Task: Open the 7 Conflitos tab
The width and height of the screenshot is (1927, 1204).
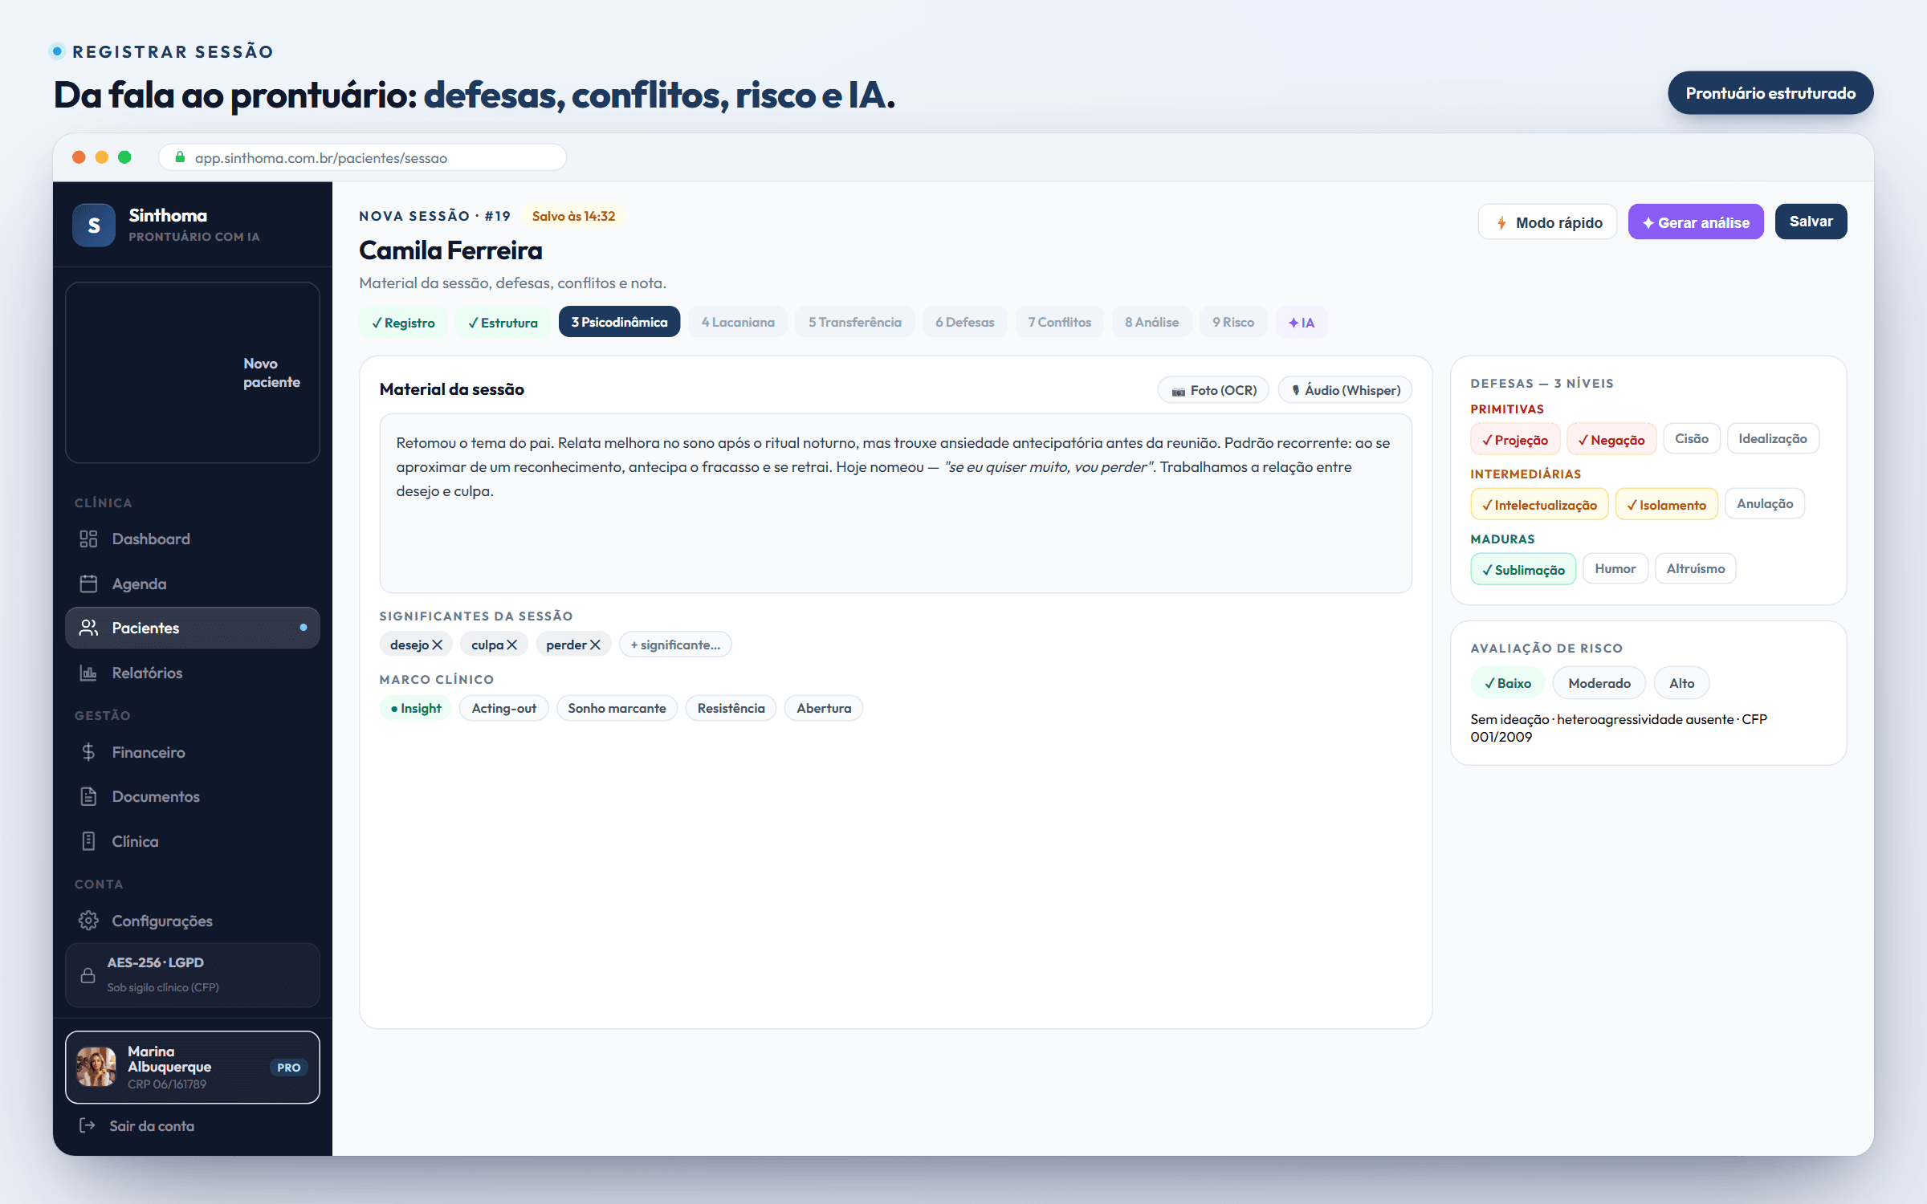Action: [1060, 322]
